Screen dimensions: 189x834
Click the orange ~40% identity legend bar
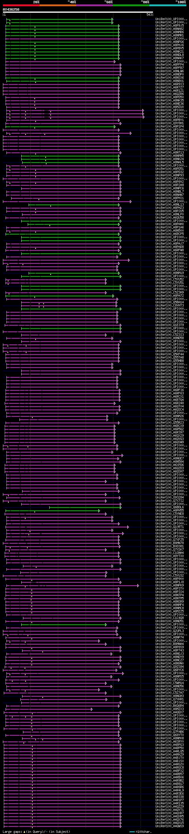[x=58, y=5]
